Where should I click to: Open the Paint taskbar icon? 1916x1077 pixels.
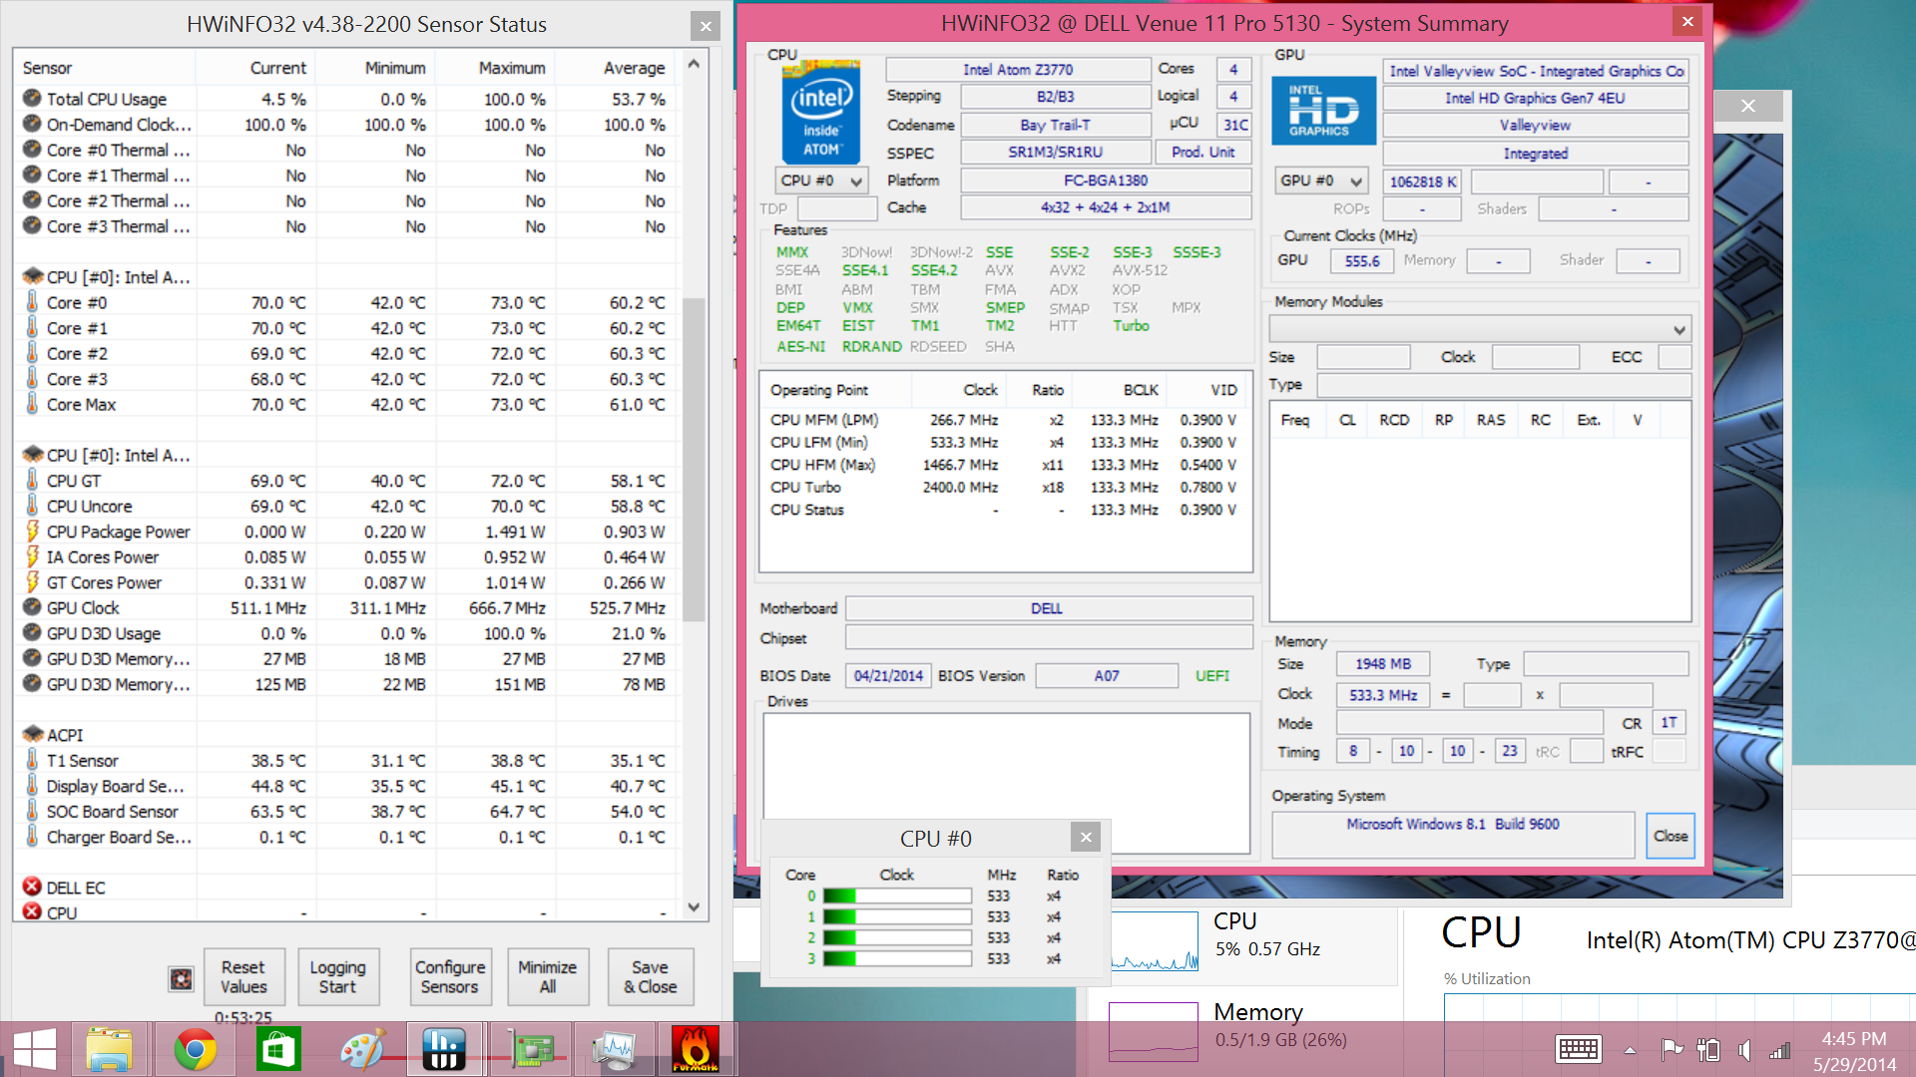361,1049
